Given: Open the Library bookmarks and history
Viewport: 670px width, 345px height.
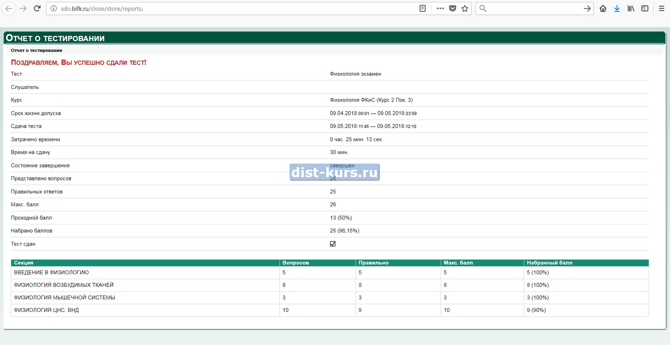Looking at the screenshot, I should click(x=631, y=9).
